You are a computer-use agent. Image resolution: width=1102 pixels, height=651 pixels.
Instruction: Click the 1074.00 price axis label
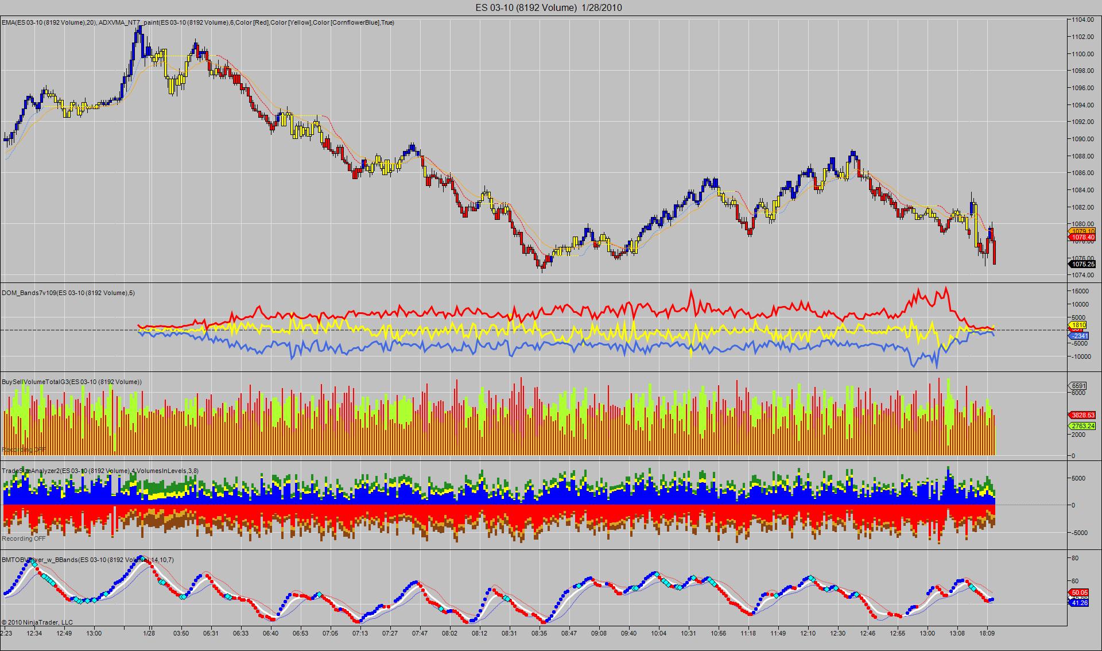click(x=1082, y=275)
